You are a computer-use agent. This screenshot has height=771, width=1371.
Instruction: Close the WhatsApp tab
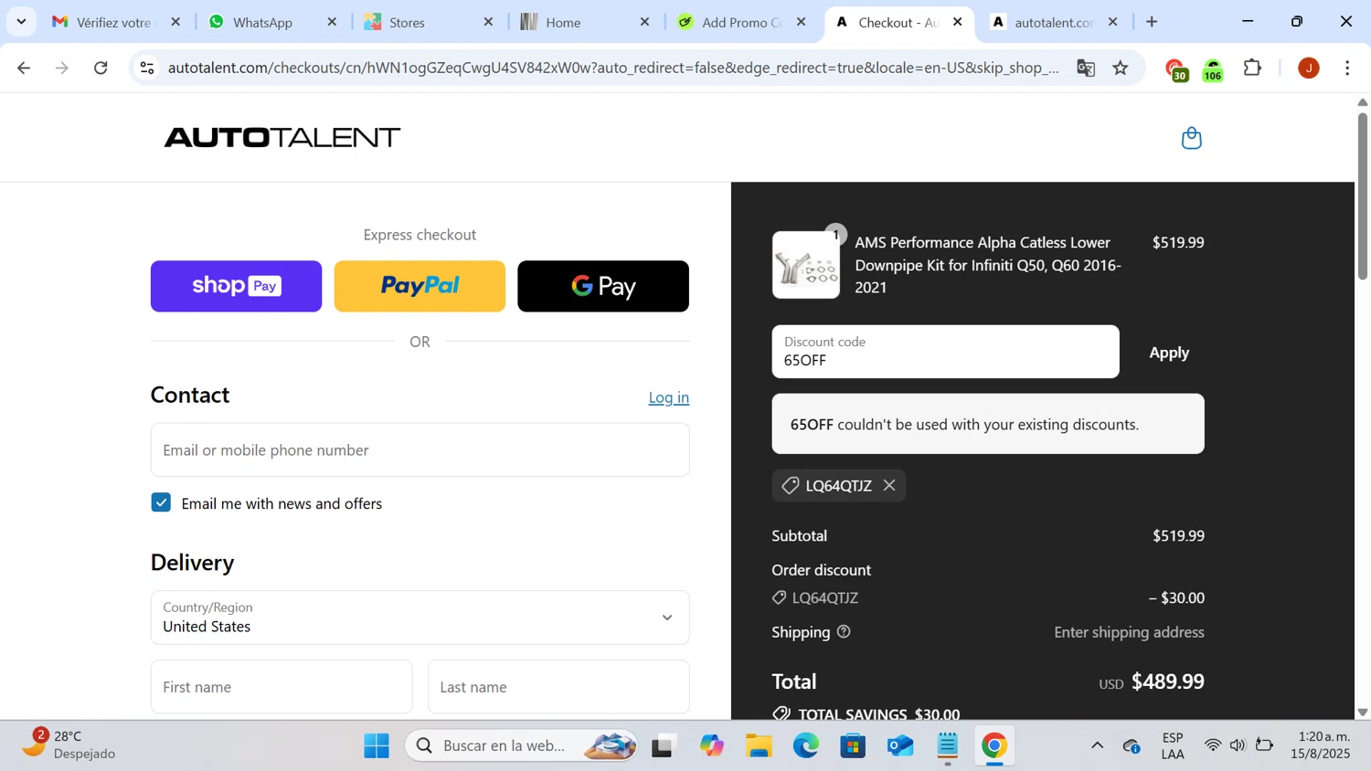pyautogui.click(x=332, y=22)
